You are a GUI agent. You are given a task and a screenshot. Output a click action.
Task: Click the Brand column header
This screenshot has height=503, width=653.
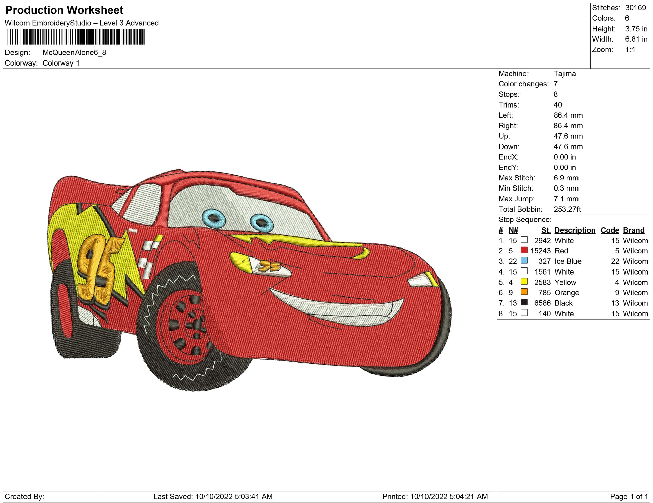tap(634, 230)
